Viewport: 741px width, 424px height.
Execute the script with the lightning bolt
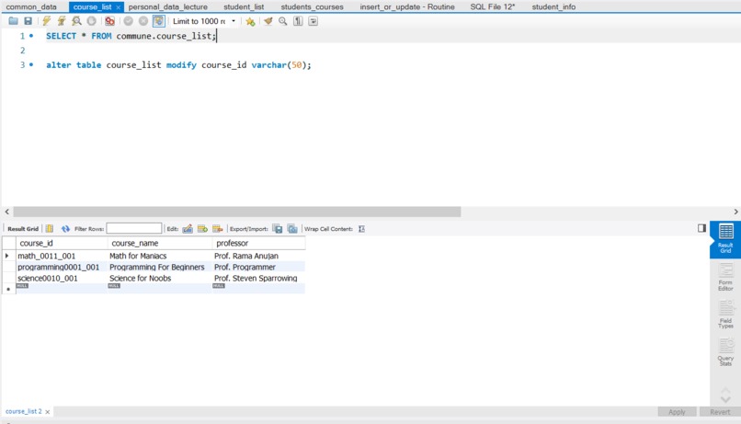pos(46,21)
